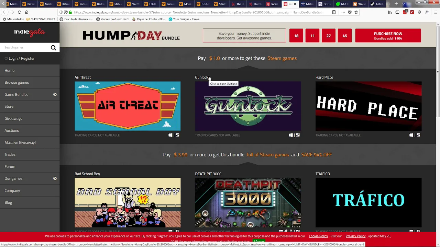Open the Gunlock game thumbnail
This screenshot has width=440, height=247.
pos(248,106)
